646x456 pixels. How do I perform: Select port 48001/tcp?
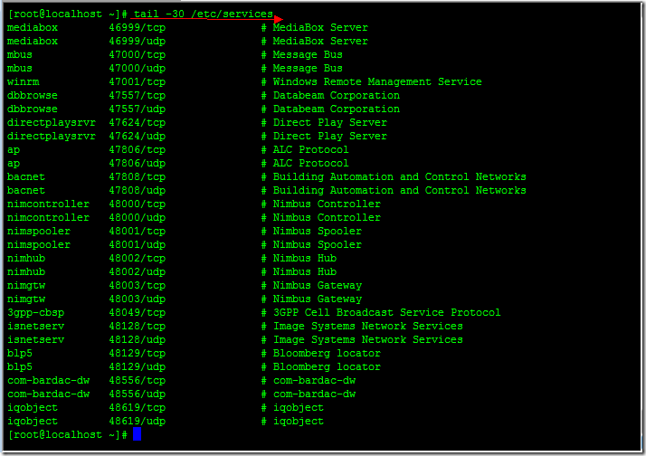(138, 232)
